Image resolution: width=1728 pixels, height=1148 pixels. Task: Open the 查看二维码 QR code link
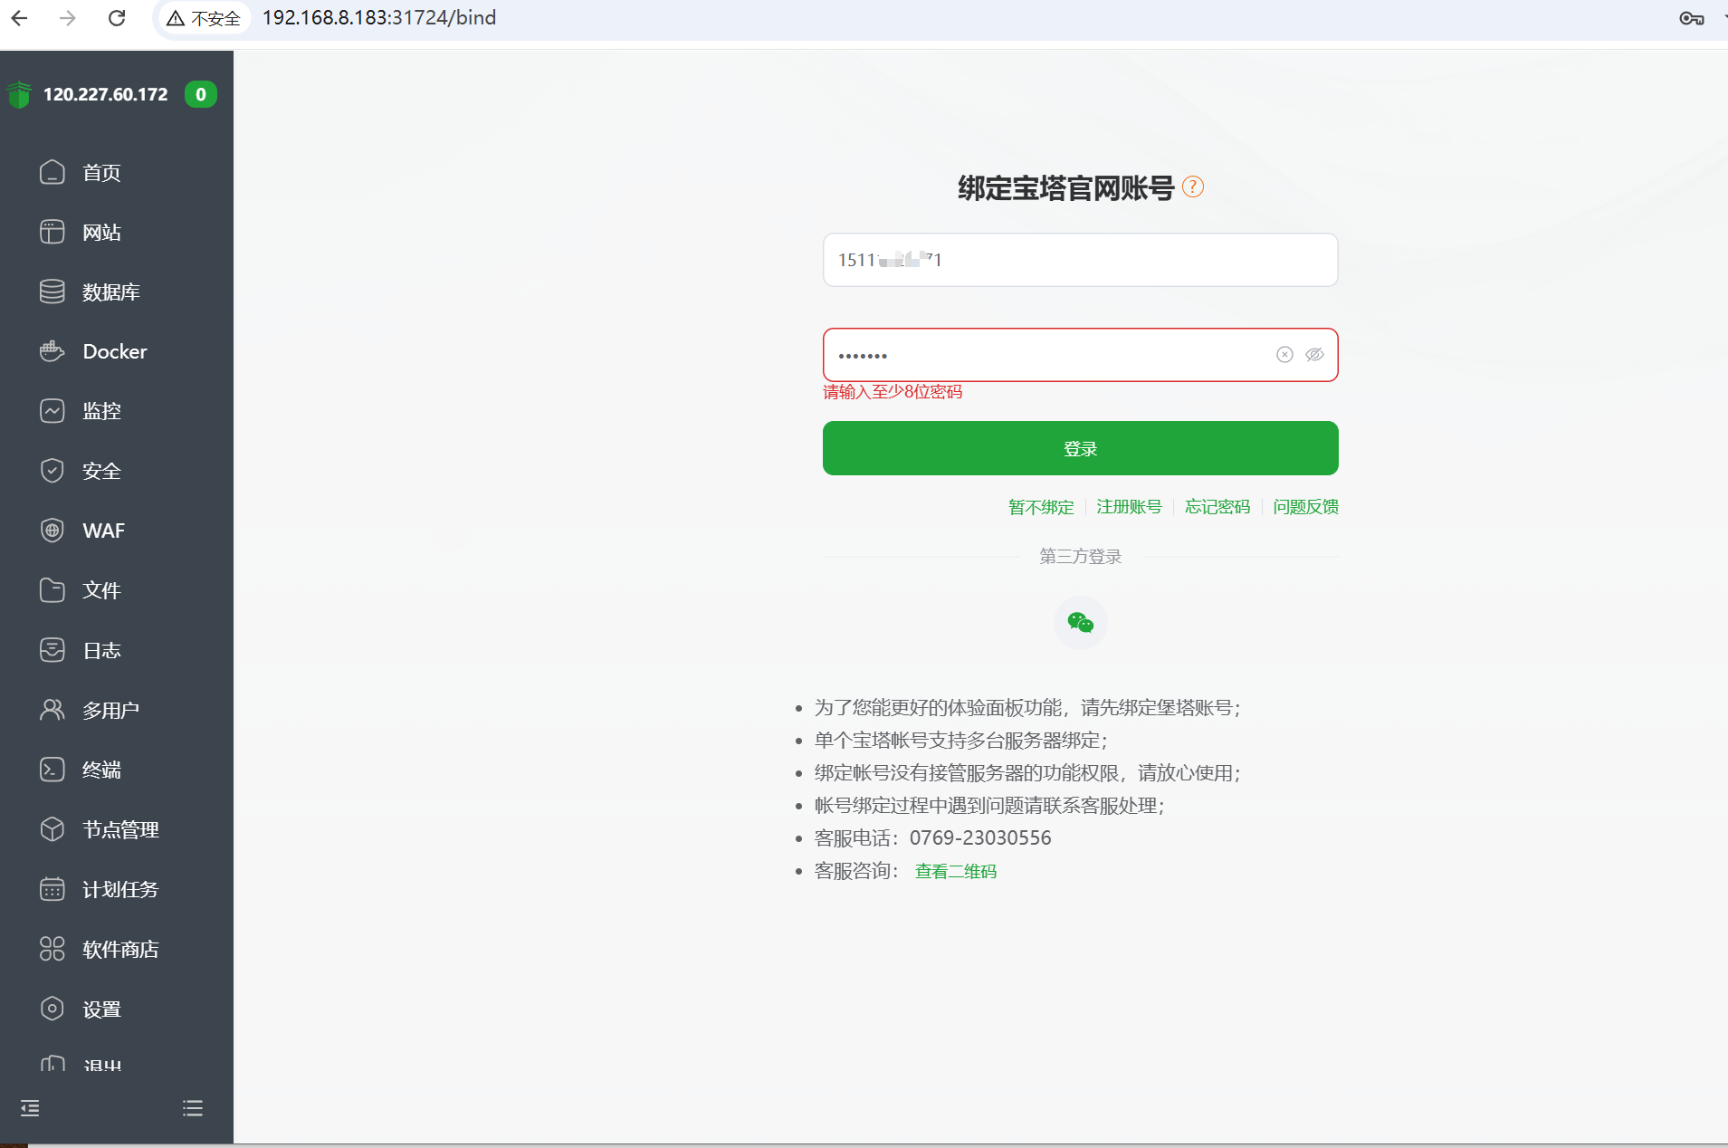point(955,871)
